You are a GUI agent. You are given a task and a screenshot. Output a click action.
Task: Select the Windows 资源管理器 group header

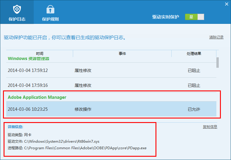[x=29, y=59]
